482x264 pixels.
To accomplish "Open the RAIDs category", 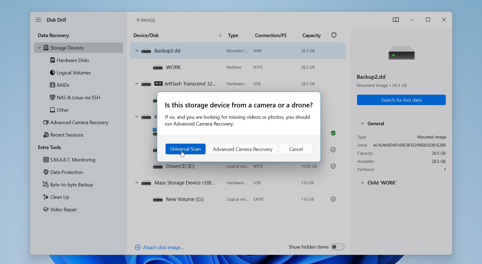I will coord(60,85).
